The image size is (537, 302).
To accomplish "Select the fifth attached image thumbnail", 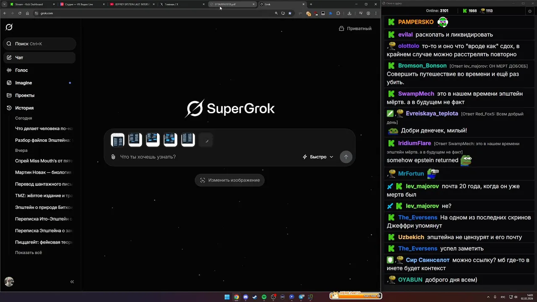I will click(x=188, y=140).
